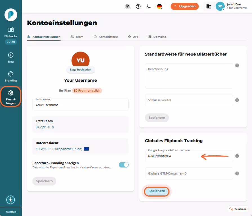Click the Kontoeinstellungen page heading
The height and width of the screenshot is (216, 252).
click(x=62, y=23)
